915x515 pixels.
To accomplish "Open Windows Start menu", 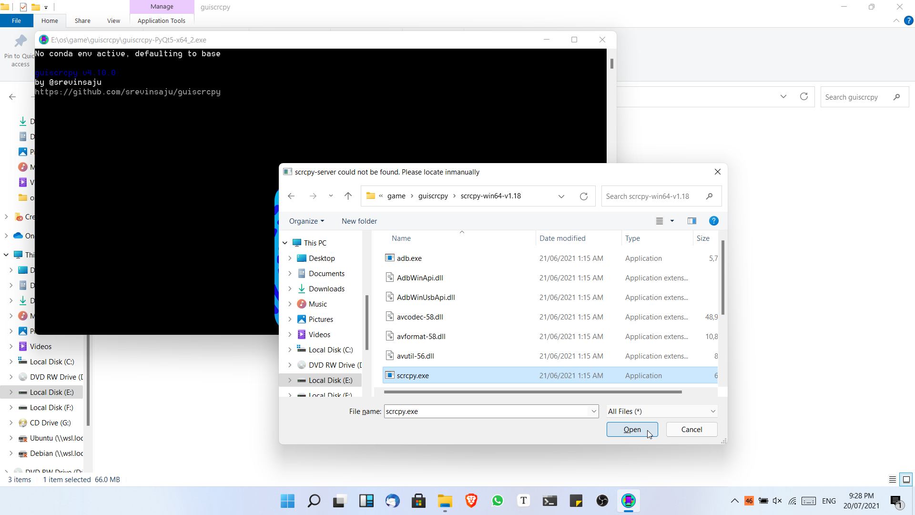I will click(x=287, y=501).
